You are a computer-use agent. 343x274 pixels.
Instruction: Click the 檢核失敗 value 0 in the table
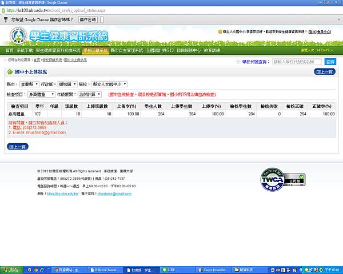(x=280, y=114)
